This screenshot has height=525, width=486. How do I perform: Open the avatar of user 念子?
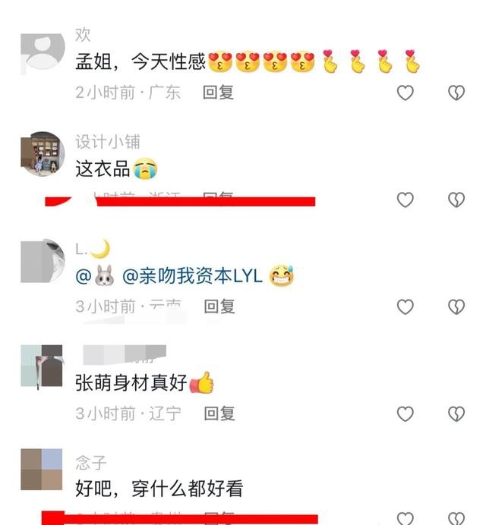click(42, 470)
